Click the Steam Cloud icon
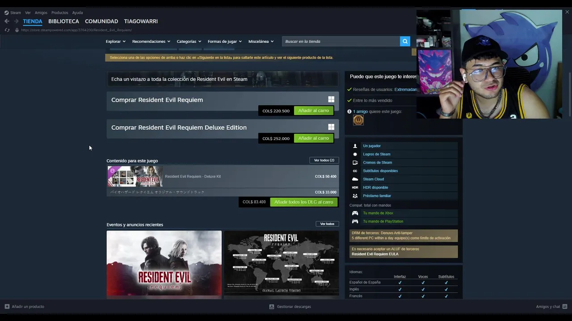Screen dimensions: 572x321 point(355,179)
